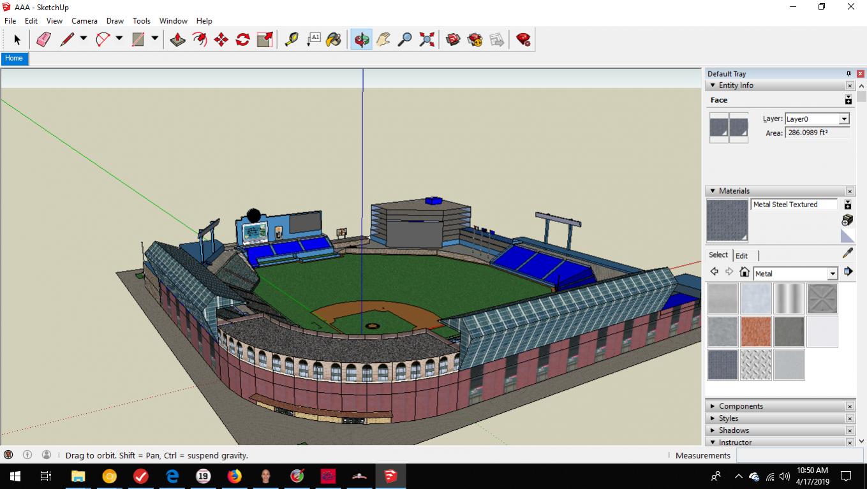Open 3D Warehouse from the toolbar
Screen dimensions: 867x489
coord(454,40)
